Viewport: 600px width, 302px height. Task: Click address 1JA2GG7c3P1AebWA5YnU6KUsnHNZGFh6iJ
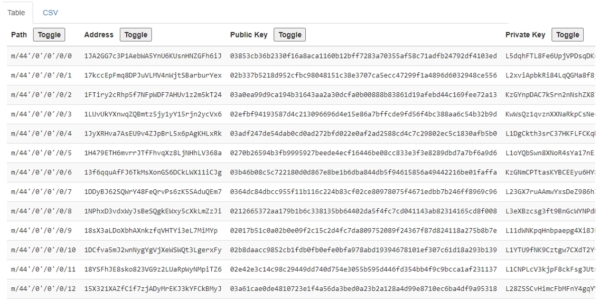click(153, 56)
